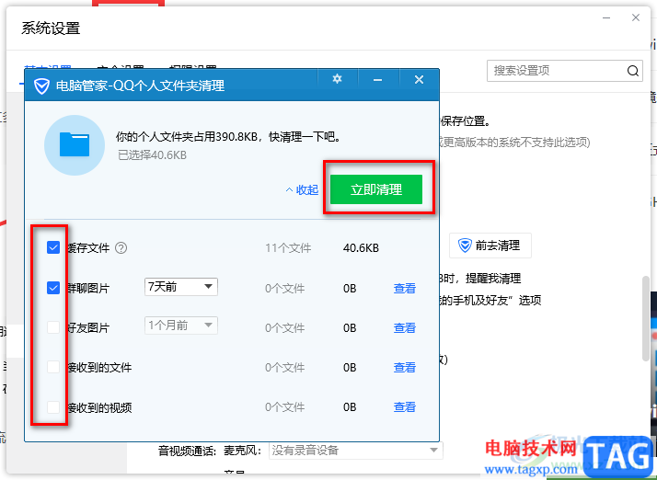657x480 pixels.
Task: Minimize the 系统设置 window
Action: 606,18
